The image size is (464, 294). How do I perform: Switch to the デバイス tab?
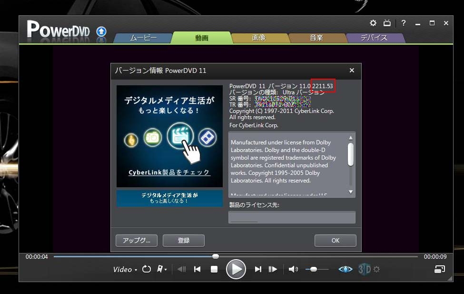[374, 38]
